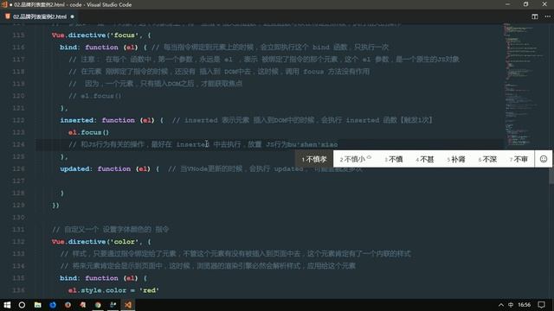
Task: Click line number 122 in the gutter
Action: pyautogui.click(x=18, y=120)
